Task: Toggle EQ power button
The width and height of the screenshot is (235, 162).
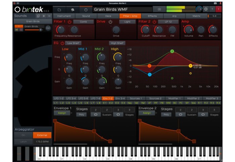Action: pyautogui.click(x=62, y=43)
